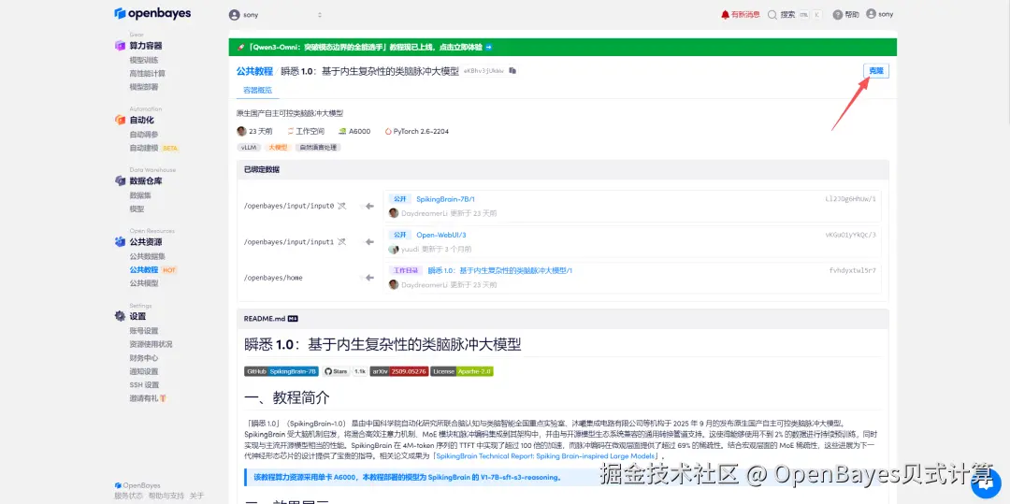Open 自动建模 BETA in the sidebar

(x=154, y=148)
